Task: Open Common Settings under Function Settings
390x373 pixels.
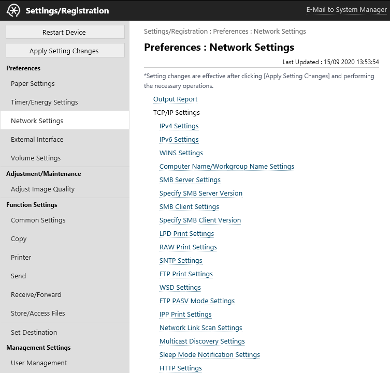Action: tap(38, 220)
